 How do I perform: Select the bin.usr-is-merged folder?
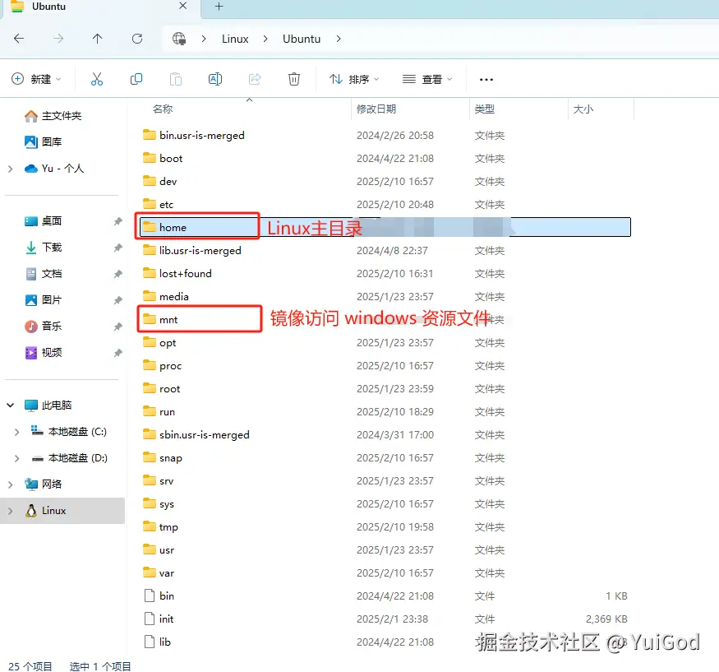tap(193, 136)
